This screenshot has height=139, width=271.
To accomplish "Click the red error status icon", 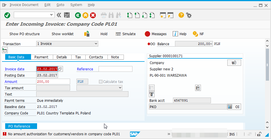I will tap(5, 134).
